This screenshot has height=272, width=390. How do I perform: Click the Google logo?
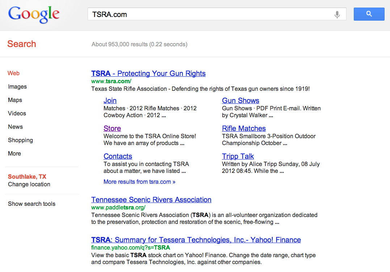click(x=34, y=14)
